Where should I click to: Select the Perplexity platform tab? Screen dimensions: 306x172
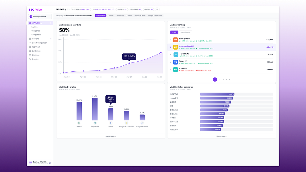pyautogui.click(x=120, y=15)
